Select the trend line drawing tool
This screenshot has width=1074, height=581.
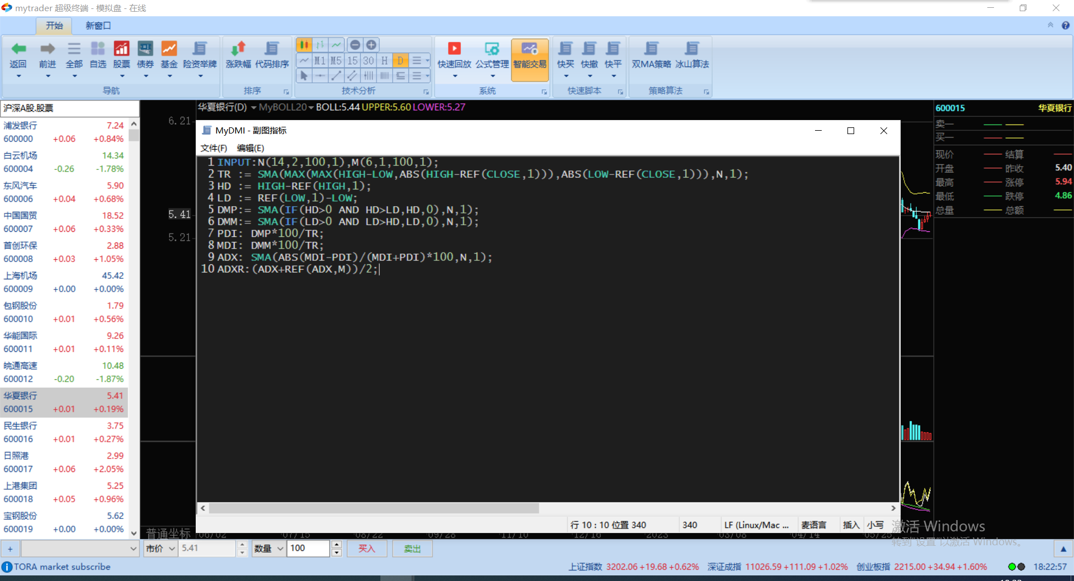[336, 75]
